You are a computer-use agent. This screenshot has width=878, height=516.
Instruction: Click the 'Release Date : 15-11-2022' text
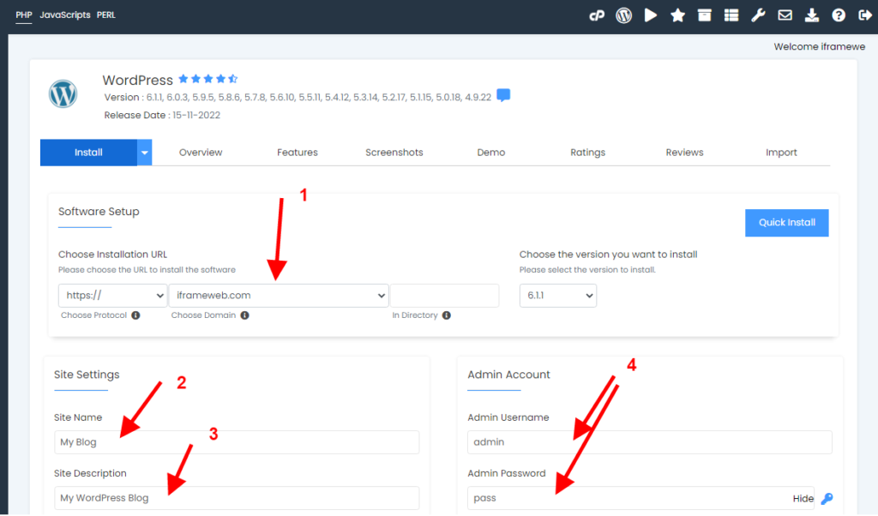pos(162,116)
